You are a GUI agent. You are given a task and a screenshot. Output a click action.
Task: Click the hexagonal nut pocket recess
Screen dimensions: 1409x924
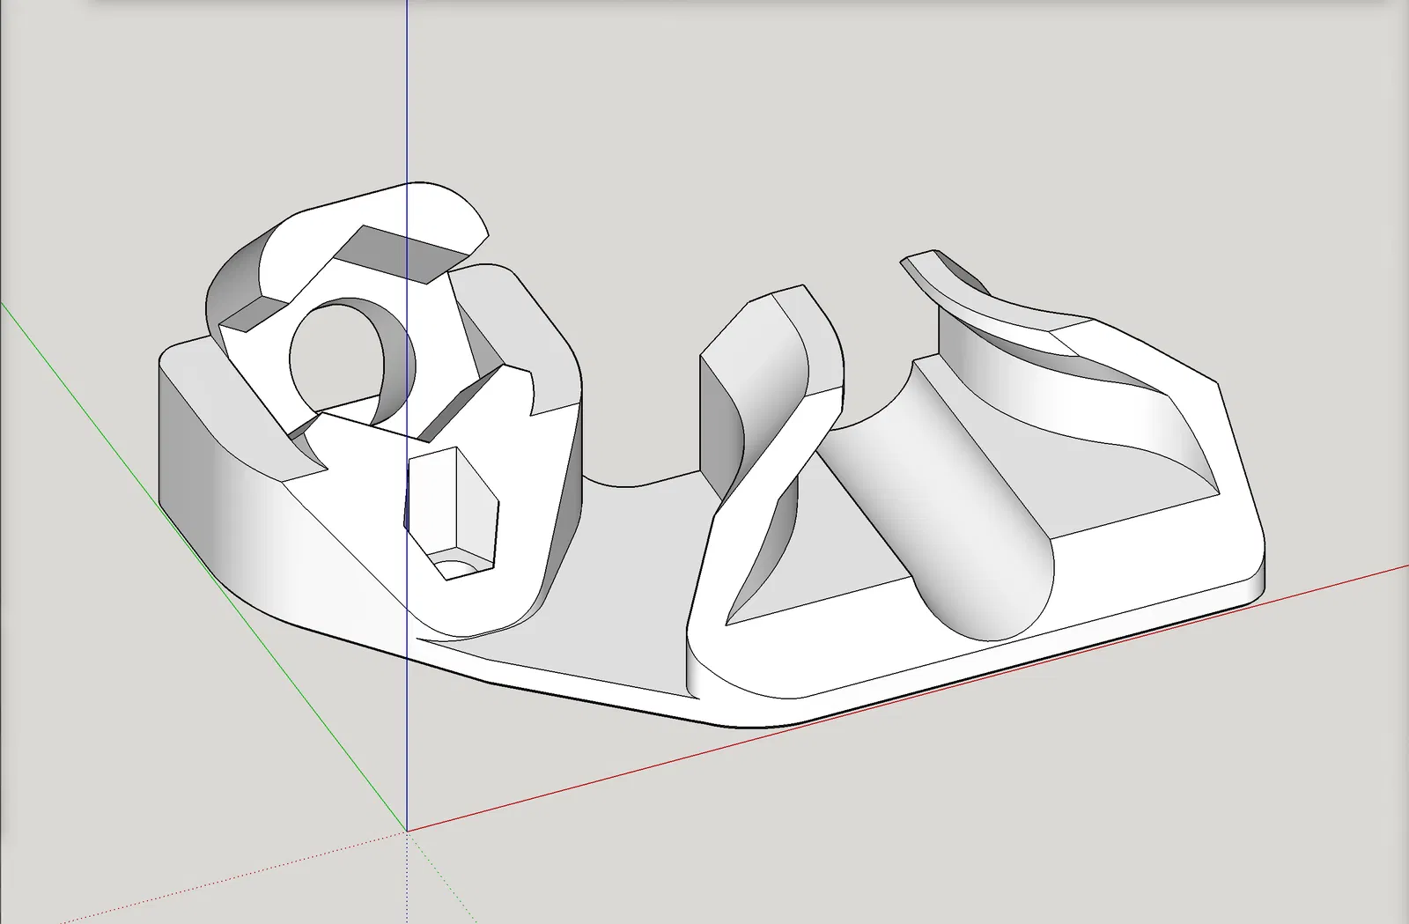click(452, 513)
